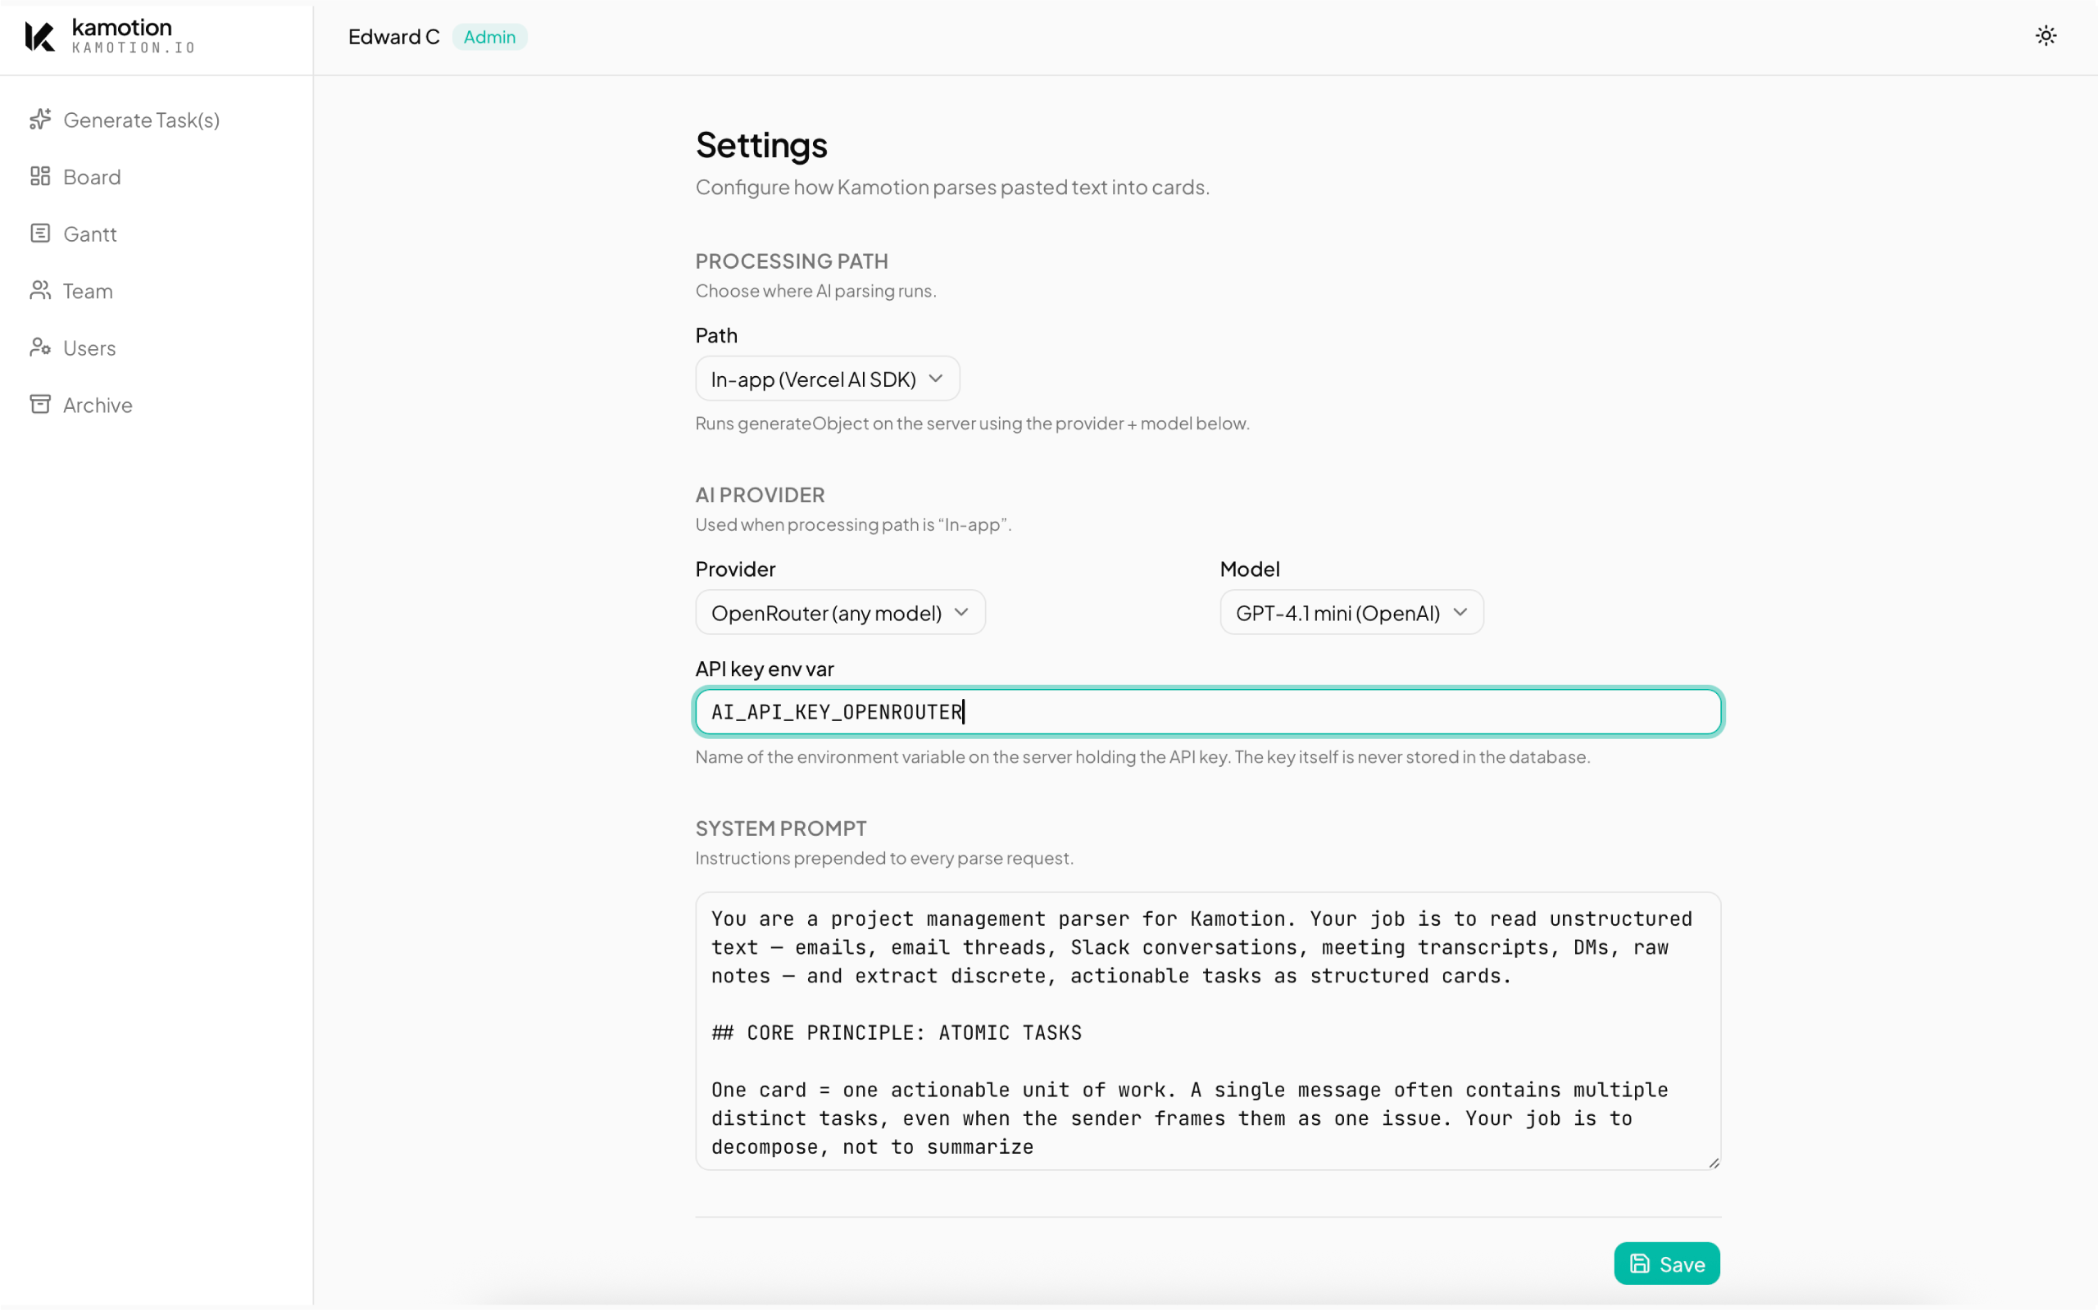Open Generate Task(s) from the sidebar

click(x=141, y=120)
